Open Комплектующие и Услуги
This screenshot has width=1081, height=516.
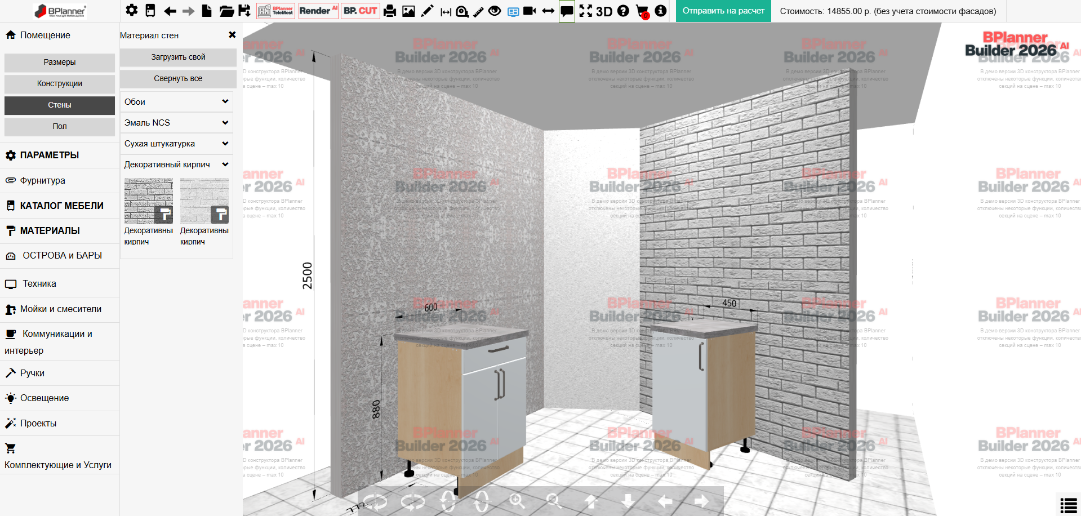tap(60, 456)
